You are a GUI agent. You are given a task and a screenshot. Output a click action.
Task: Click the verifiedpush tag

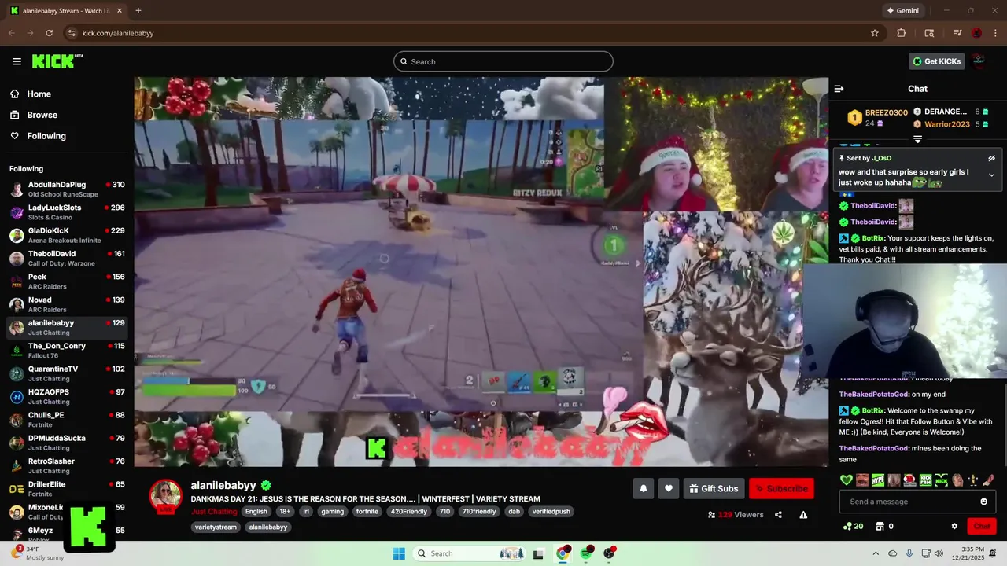[x=551, y=511]
